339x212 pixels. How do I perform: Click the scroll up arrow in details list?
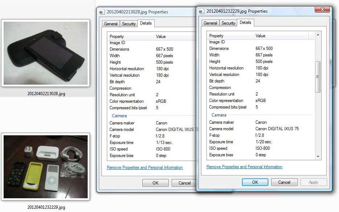(318, 35)
